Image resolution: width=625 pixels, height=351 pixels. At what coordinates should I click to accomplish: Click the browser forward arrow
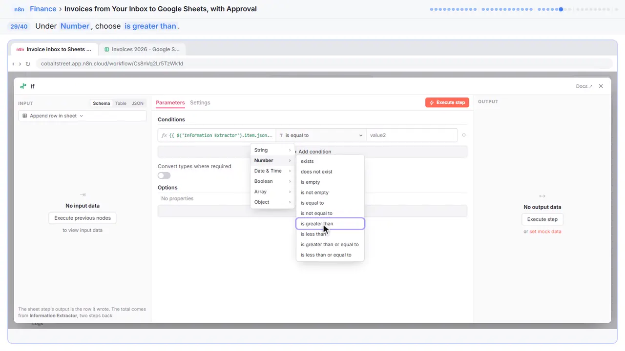click(20, 64)
